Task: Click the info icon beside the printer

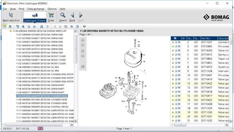Action: tap(47, 26)
